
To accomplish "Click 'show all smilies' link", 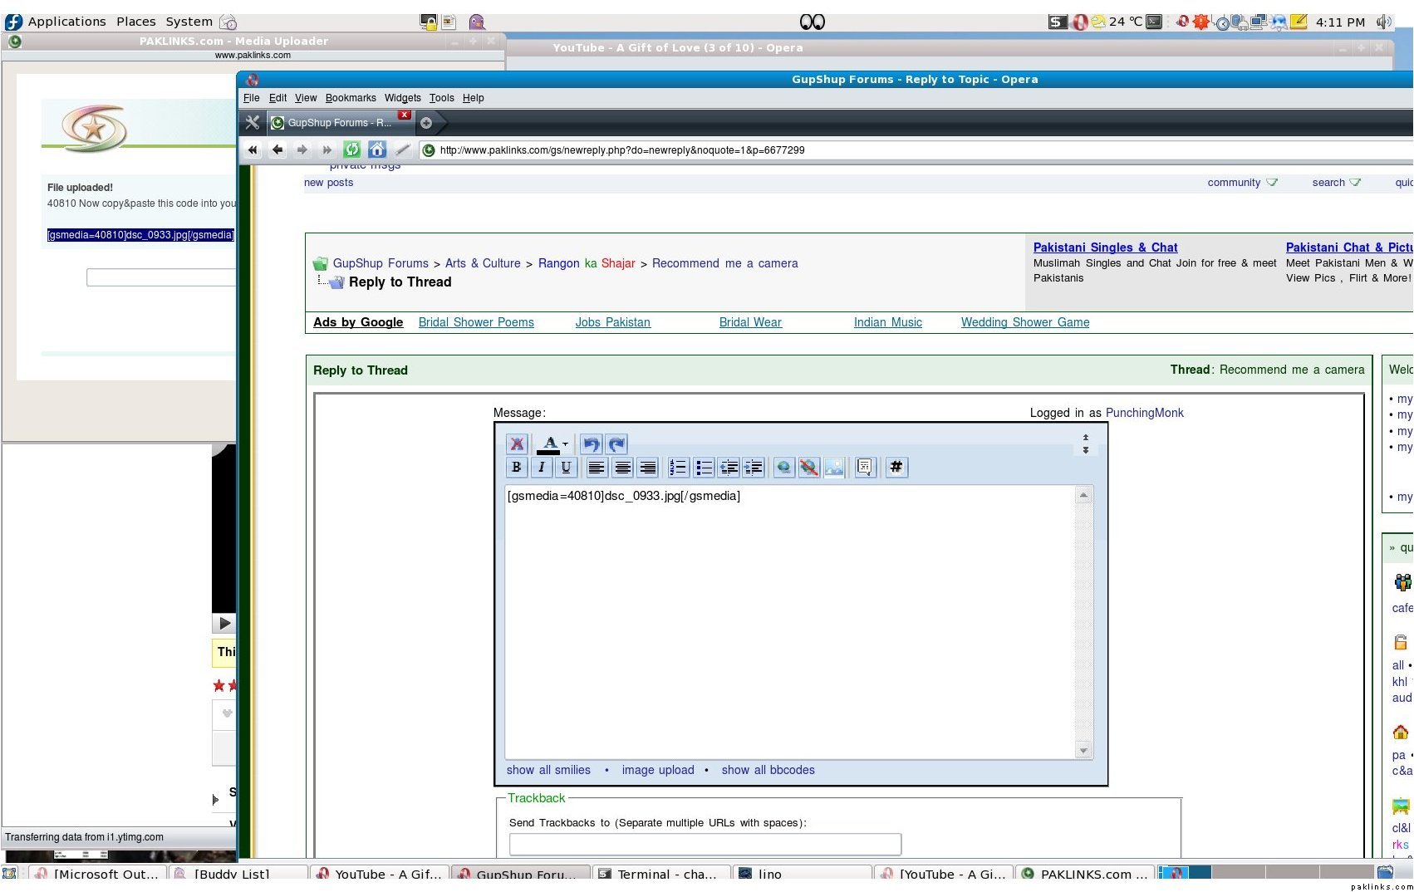I will pos(548,770).
